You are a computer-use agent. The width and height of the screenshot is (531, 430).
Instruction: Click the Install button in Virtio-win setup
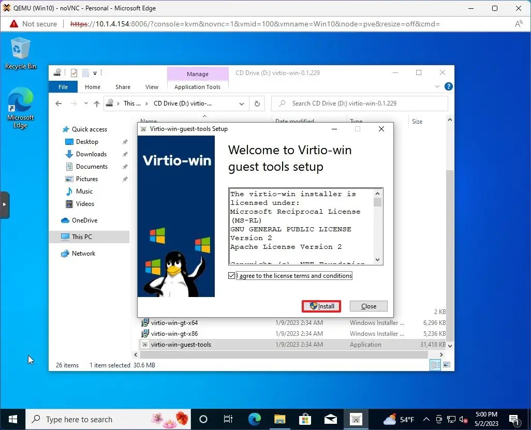click(321, 306)
